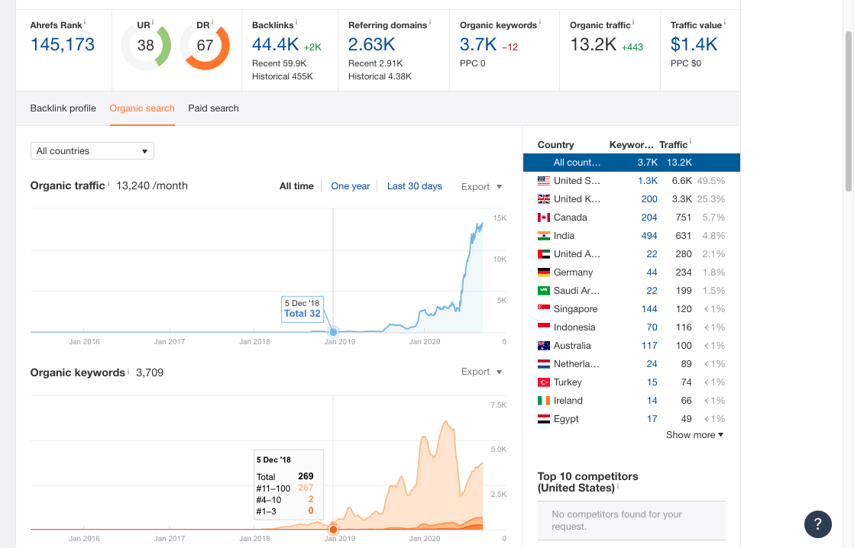Open the All countries dropdown
This screenshot has width=854, height=548.
pyautogui.click(x=92, y=150)
